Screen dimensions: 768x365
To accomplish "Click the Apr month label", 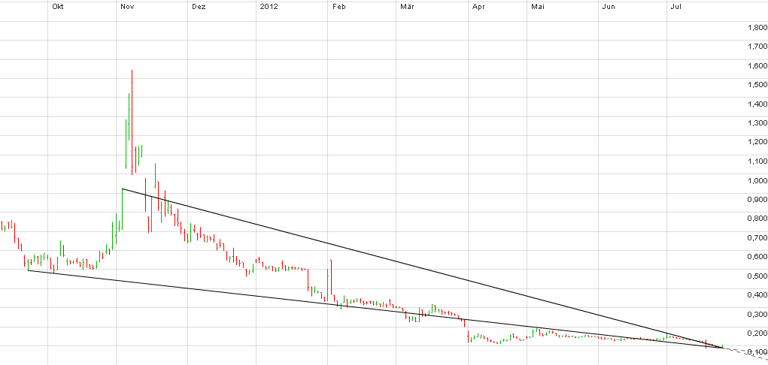I will coord(479,8).
